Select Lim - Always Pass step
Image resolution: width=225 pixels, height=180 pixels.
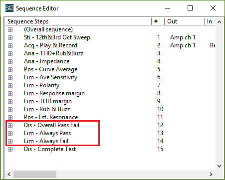tap(47, 133)
